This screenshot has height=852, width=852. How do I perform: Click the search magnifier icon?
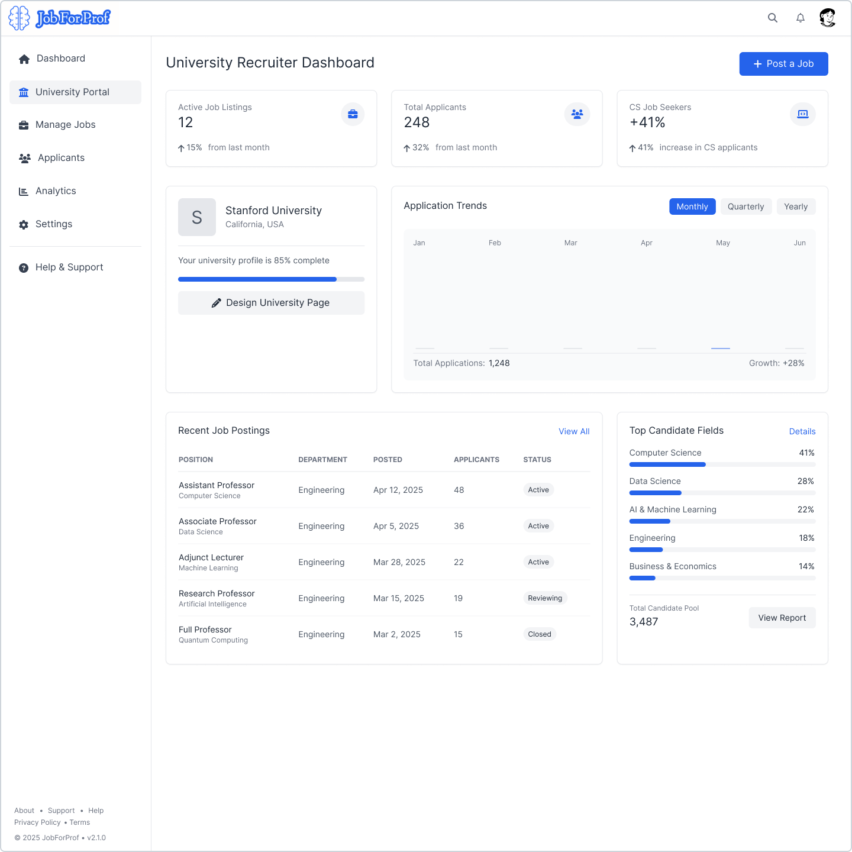pyautogui.click(x=773, y=18)
